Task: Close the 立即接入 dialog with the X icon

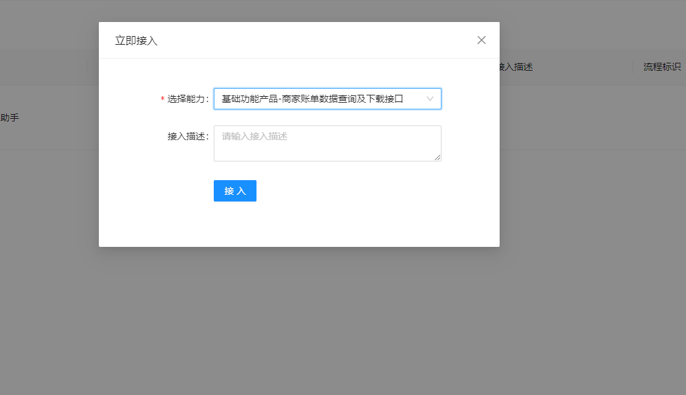Action: pyautogui.click(x=481, y=40)
